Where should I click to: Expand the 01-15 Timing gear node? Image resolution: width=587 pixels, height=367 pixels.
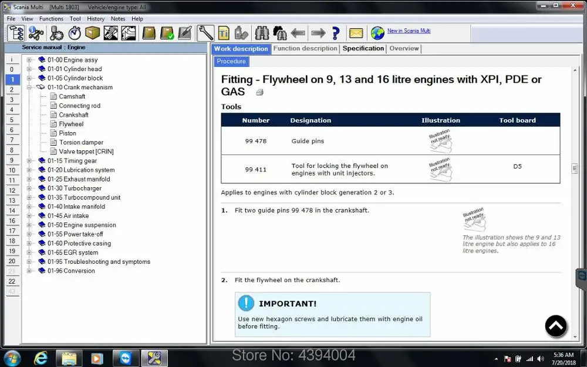click(x=29, y=161)
